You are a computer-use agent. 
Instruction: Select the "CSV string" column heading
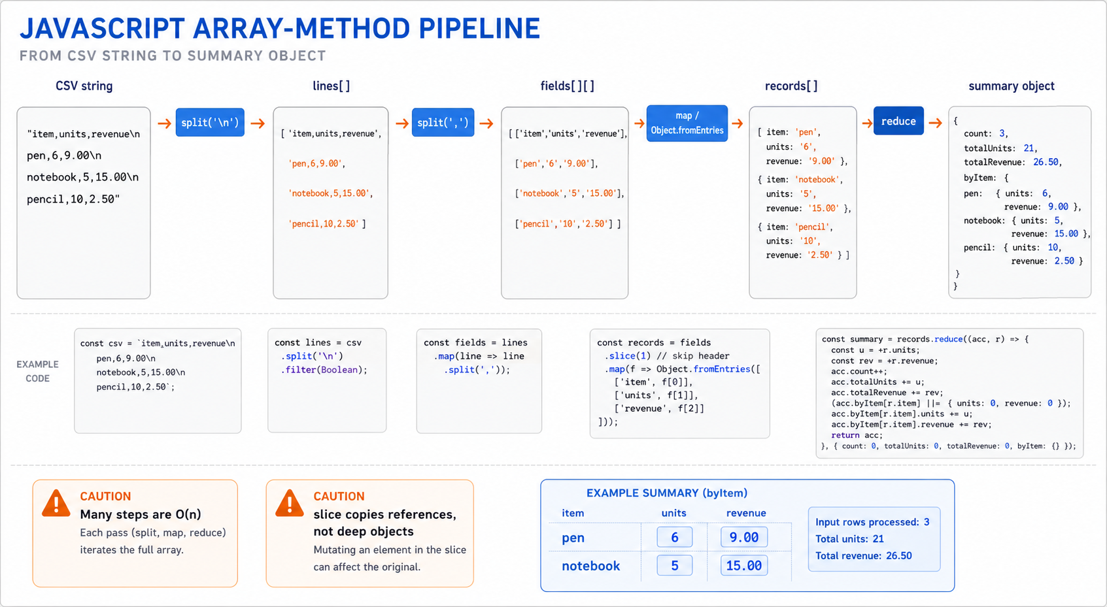pyautogui.click(x=84, y=86)
